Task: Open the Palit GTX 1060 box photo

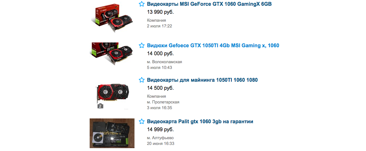Action: [x=112, y=133]
